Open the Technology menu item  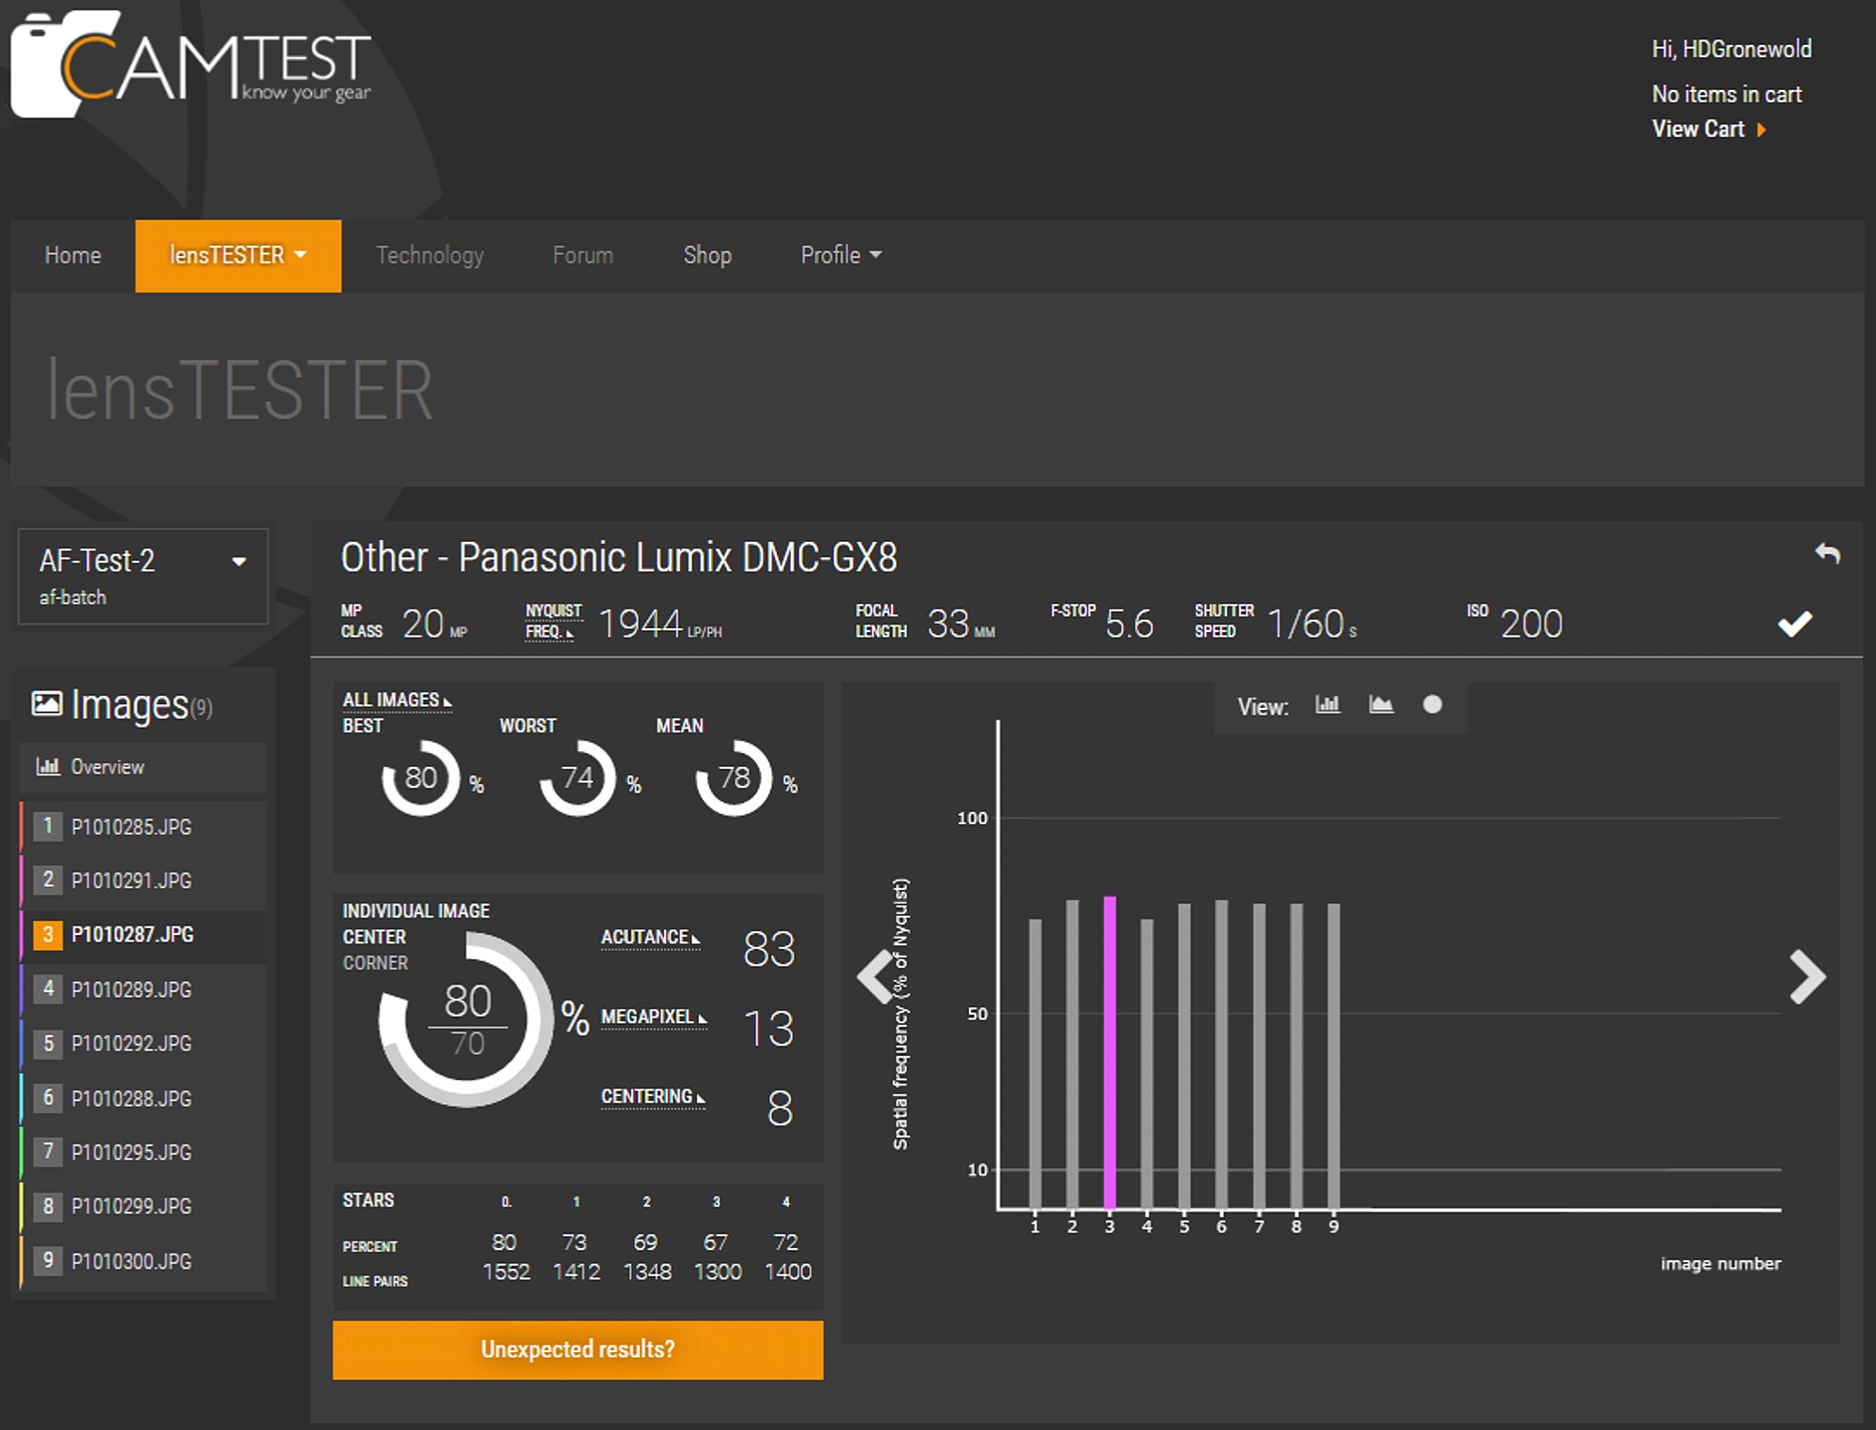[430, 255]
